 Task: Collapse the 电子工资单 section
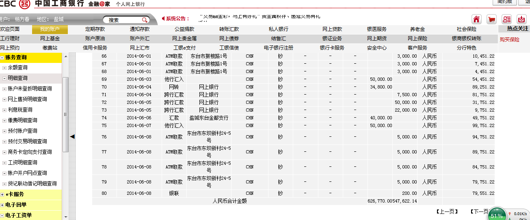[2, 216]
